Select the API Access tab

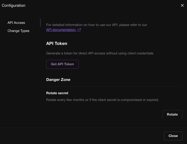16,23
